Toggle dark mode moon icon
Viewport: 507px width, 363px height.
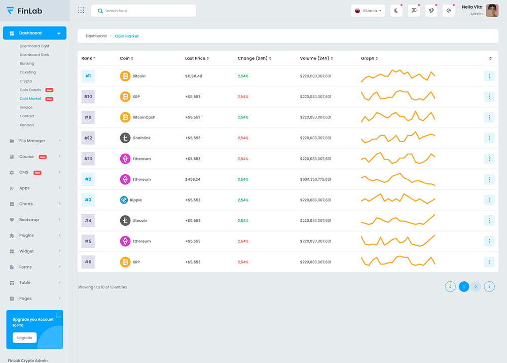coord(396,11)
